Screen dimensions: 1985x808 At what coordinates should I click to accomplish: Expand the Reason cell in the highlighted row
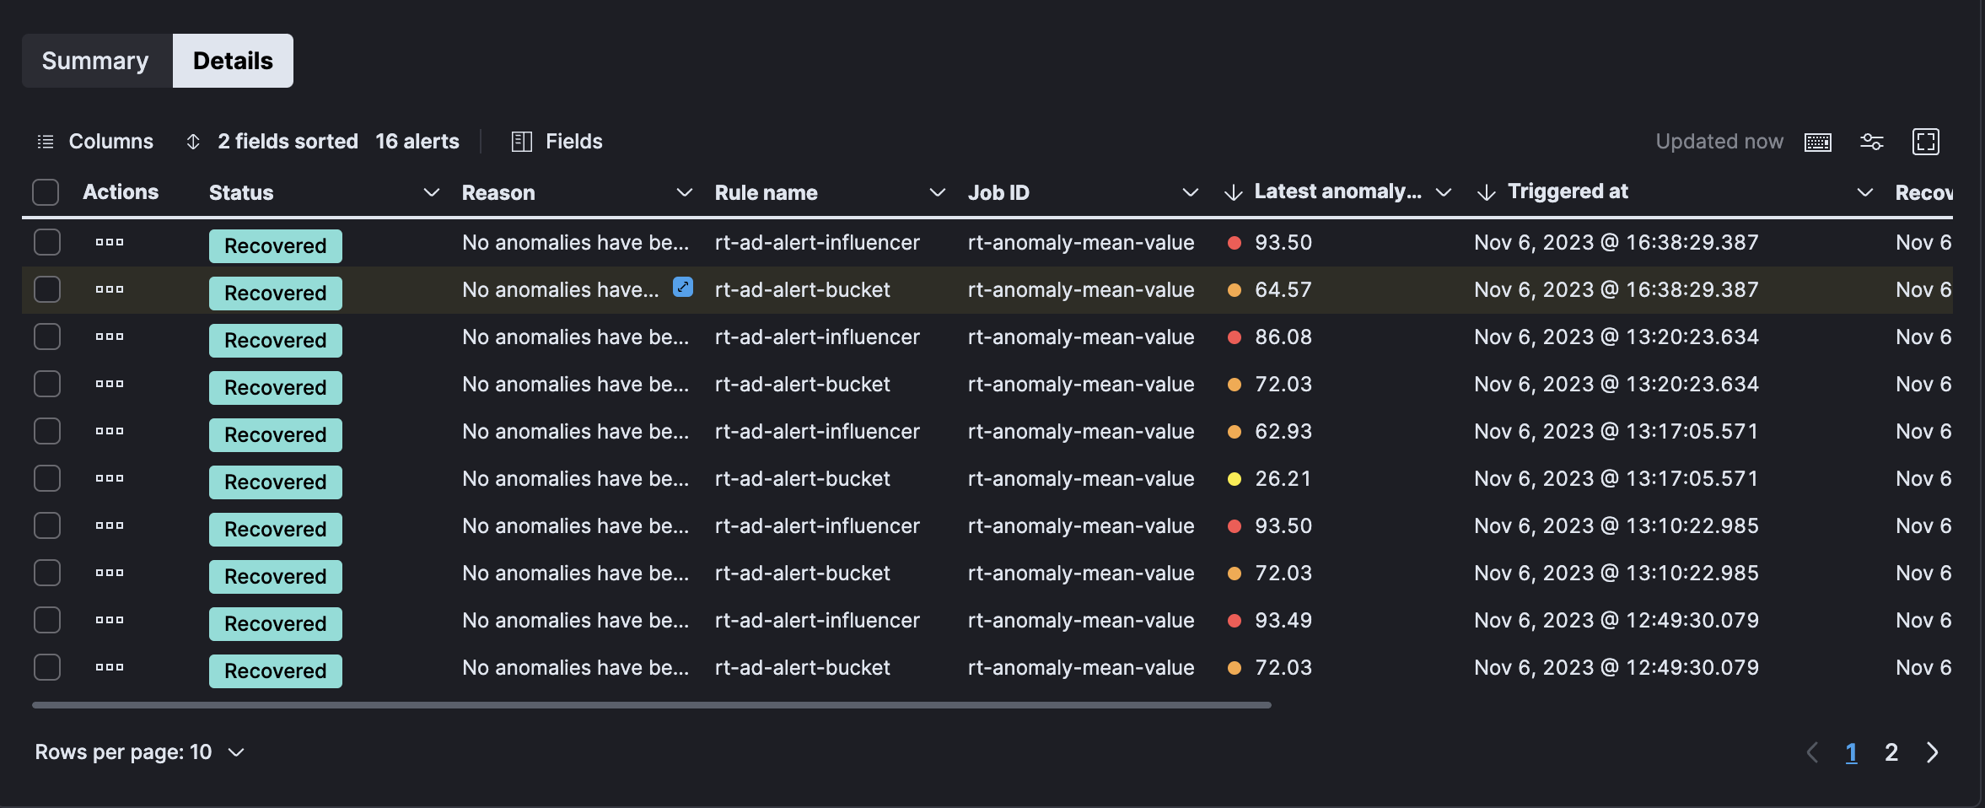pyautogui.click(x=683, y=287)
